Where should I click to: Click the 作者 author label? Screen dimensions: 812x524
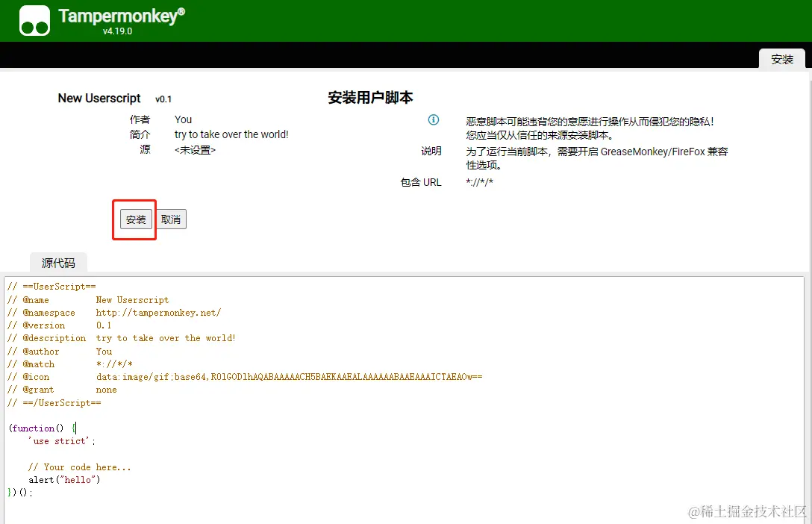140,119
